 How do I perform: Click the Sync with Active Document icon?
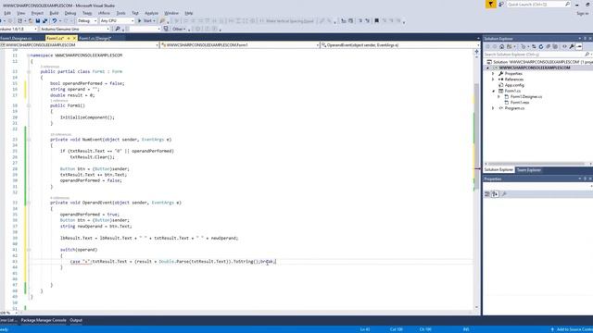[x=534, y=47]
